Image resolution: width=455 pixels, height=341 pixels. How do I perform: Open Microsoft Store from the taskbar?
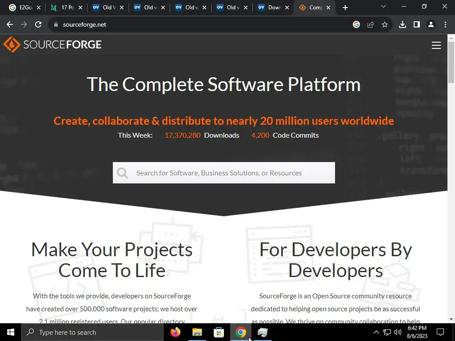(219, 332)
